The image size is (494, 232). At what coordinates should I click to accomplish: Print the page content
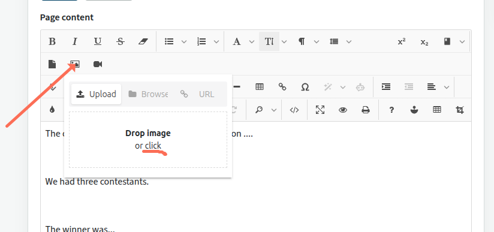(366, 110)
